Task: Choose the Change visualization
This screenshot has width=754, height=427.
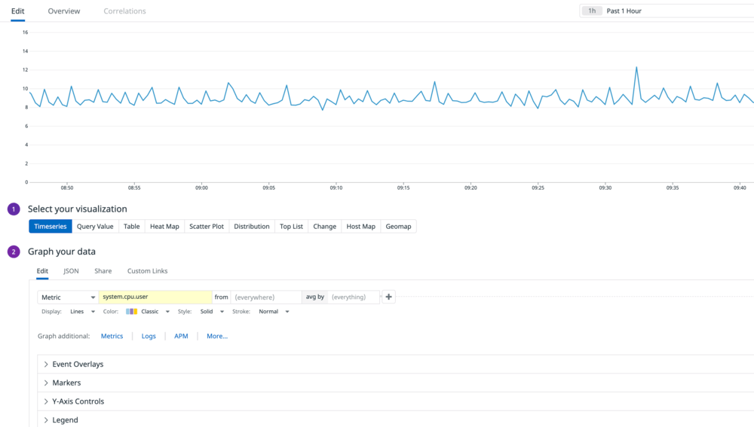Action: 324,226
